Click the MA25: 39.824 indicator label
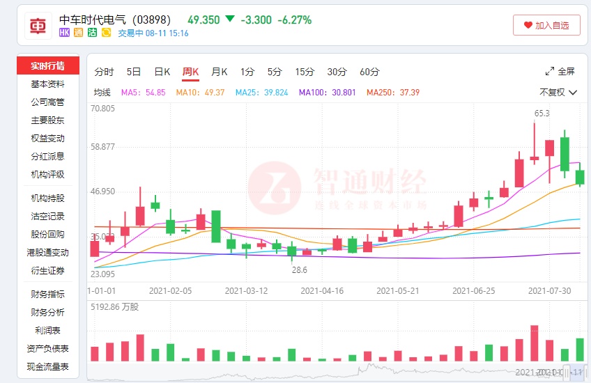This screenshot has height=383, width=591. [261, 92]
